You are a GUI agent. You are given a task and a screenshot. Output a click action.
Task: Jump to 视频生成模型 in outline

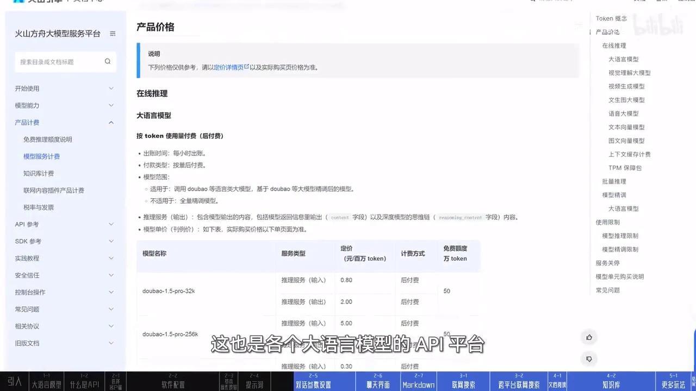coord(626,86)
